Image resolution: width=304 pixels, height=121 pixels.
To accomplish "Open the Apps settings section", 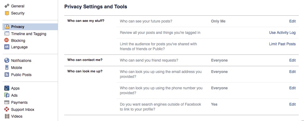I will point(15,88).
